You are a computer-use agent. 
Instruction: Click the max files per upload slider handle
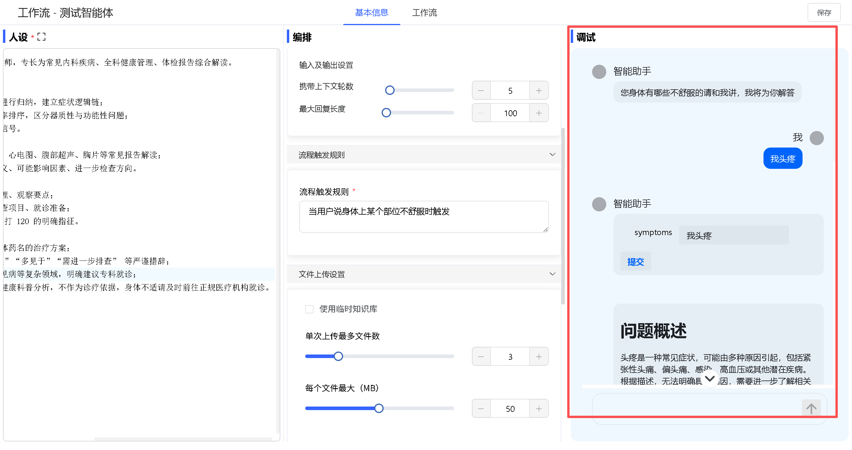338,357
